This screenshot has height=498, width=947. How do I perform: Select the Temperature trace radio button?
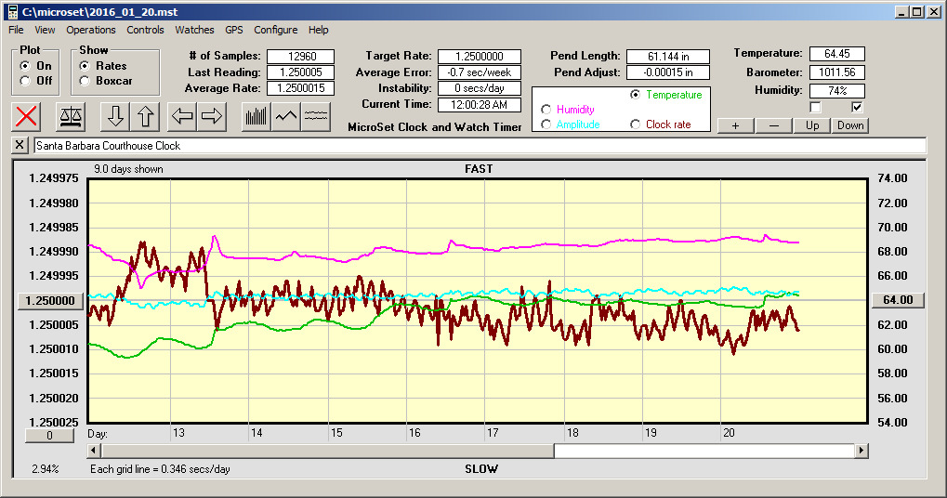(x=635, y=95)
